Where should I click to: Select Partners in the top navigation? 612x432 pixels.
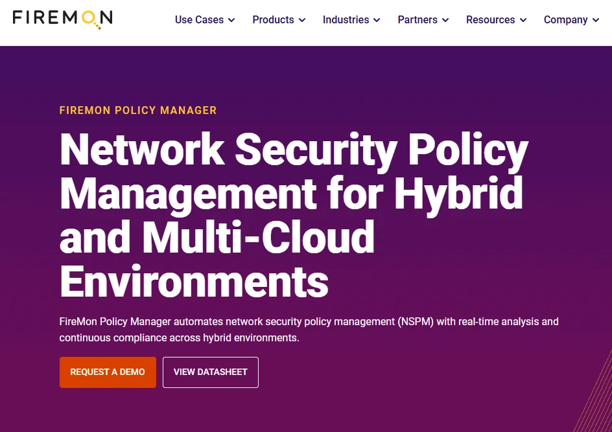pyautogui.click(x=417, y=20)
